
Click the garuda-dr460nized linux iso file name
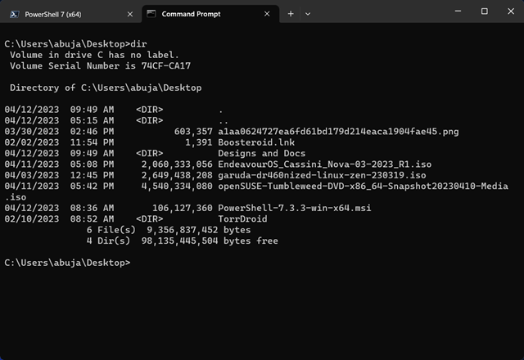pos(323,175)
